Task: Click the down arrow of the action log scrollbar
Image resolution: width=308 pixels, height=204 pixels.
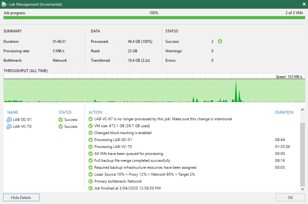Action: (303, 189)
